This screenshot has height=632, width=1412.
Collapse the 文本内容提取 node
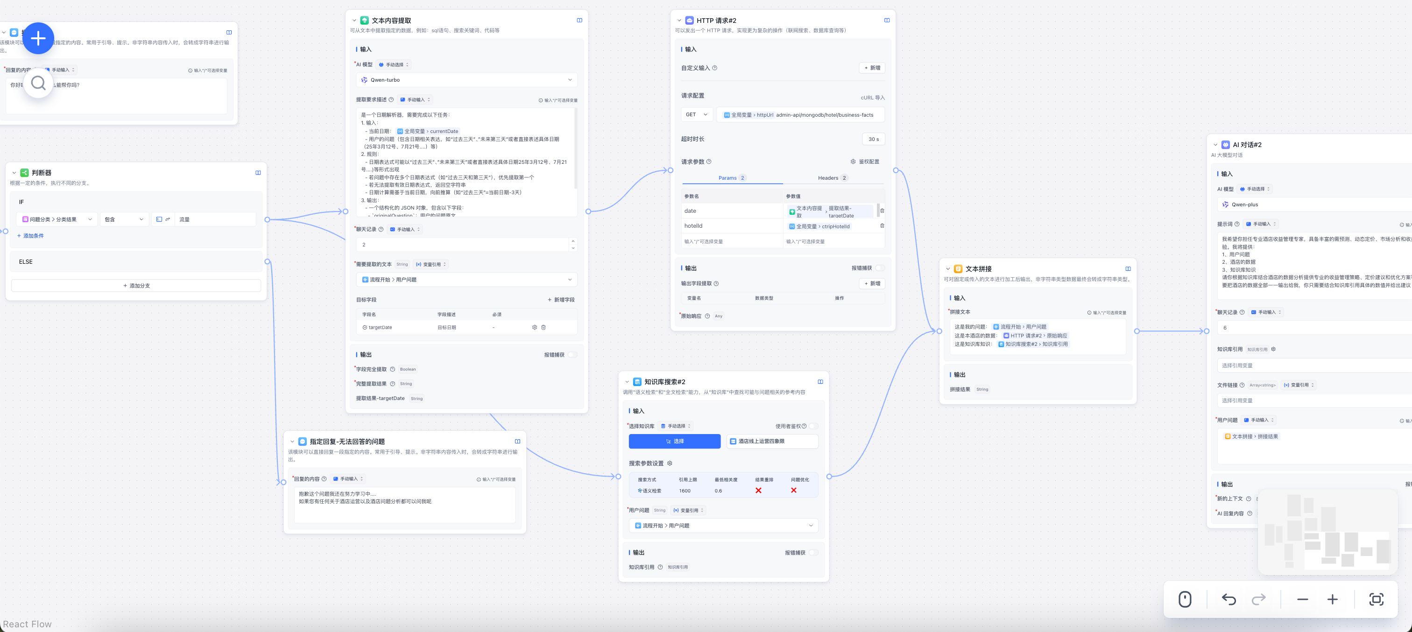(x=354, y=20)
